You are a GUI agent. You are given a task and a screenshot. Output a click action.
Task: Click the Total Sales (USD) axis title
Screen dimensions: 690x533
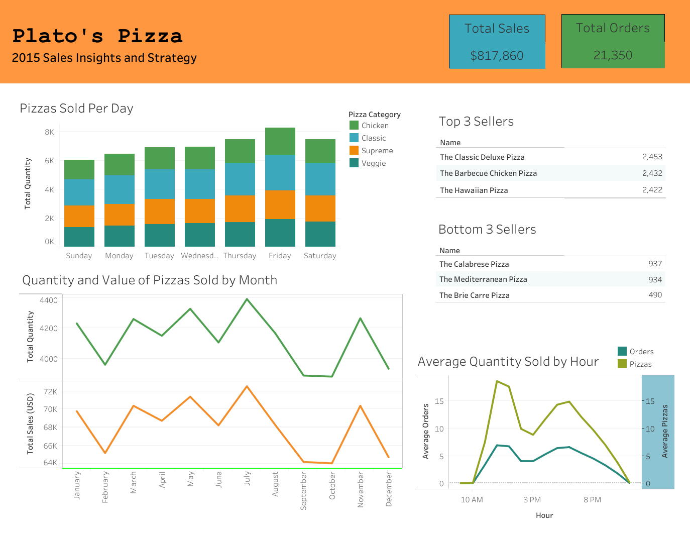30,424
